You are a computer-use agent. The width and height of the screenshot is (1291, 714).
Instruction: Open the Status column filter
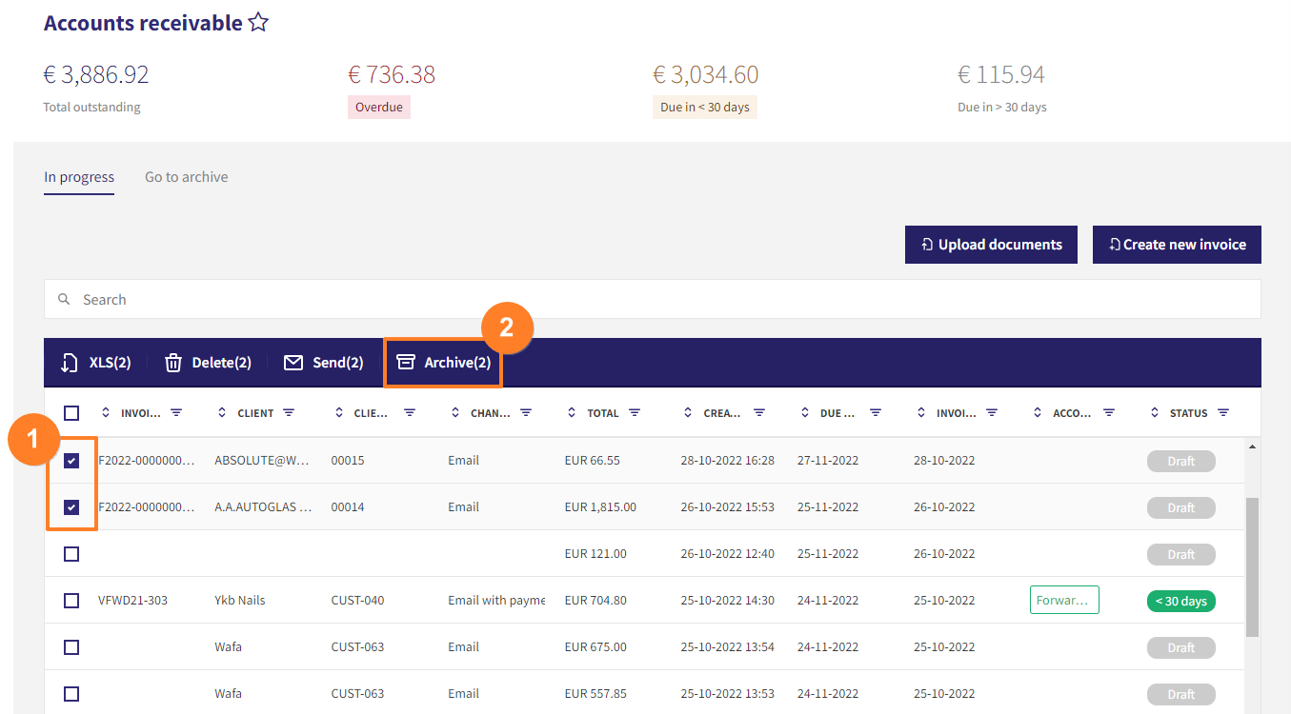tap(1223, 413)
